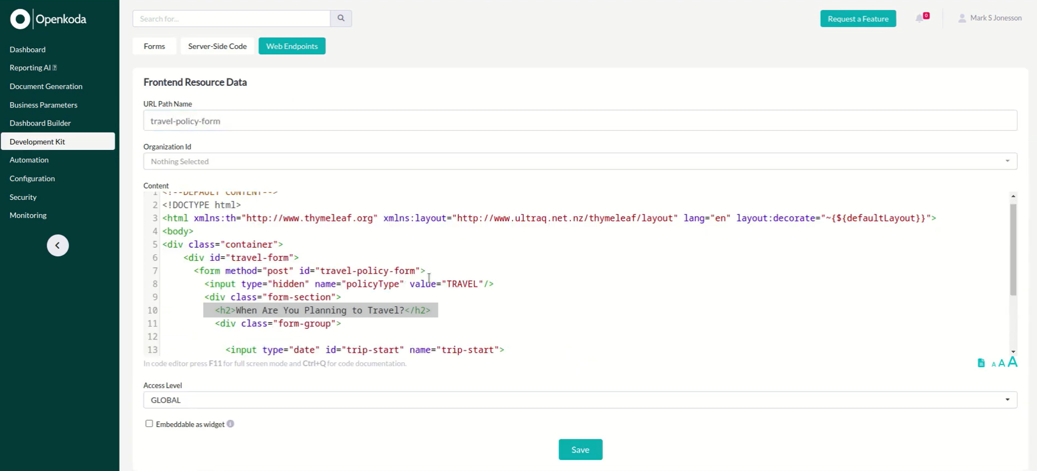Click line number 12 in the editor gutter

152,337
